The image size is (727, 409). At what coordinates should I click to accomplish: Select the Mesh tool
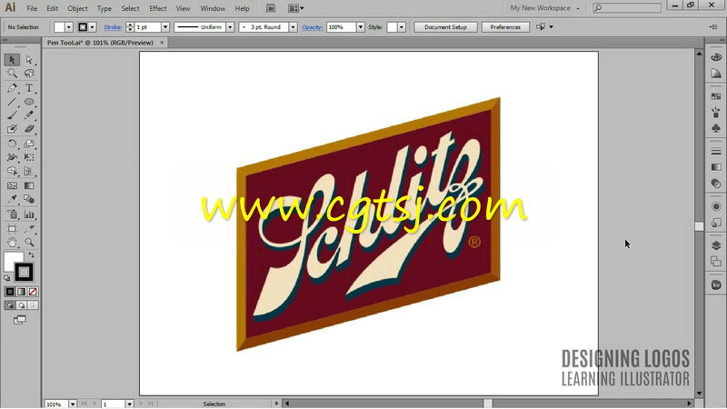coord(12,185)
